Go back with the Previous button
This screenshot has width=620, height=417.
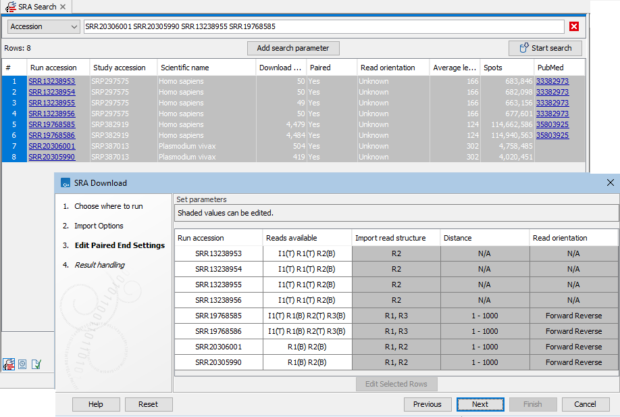click(x=428, y=404)
